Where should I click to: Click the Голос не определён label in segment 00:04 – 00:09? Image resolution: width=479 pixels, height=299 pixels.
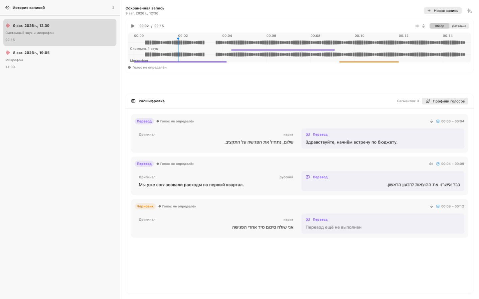(177, 164)
